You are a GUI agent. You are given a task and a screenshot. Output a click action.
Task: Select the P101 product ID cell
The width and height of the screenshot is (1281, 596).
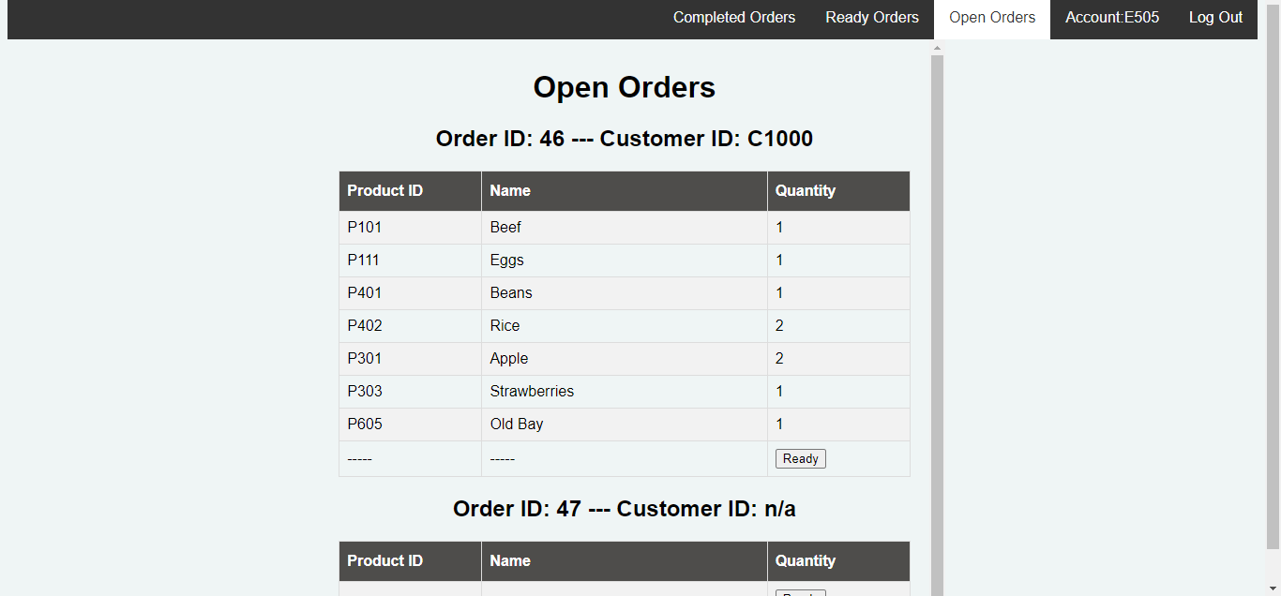365,227
